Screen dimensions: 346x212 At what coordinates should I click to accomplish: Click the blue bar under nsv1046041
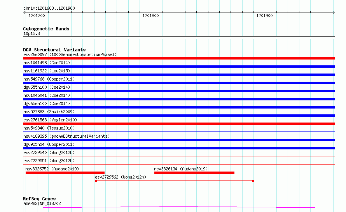tap(179, 99)
